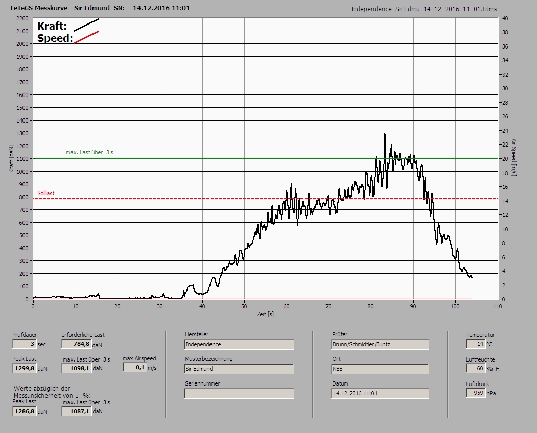Click the "Luftdruck" label

(x=478, y=384)
